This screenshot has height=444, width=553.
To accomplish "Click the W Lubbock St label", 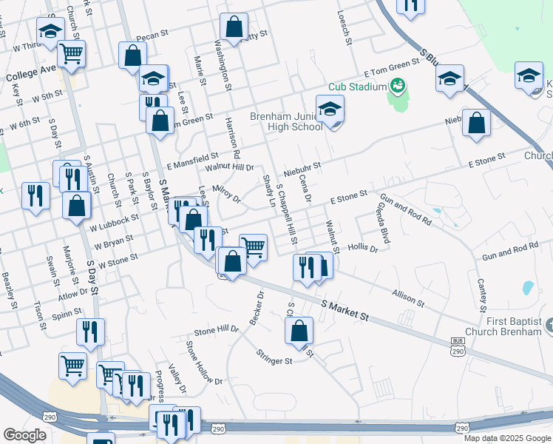I will [x=115, y=223].
